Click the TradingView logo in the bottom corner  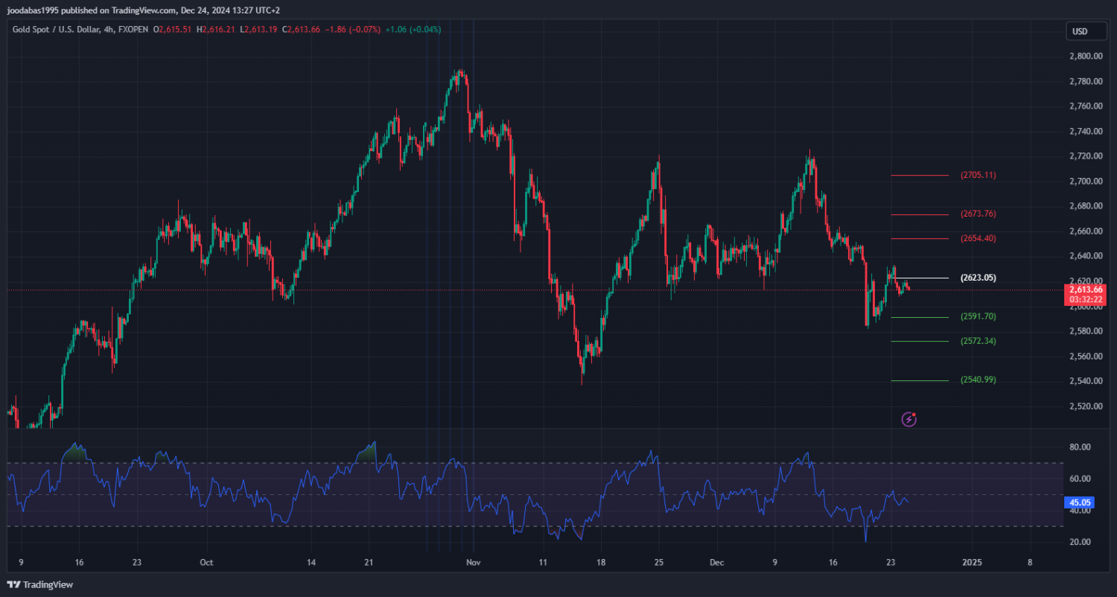(40, 584)
